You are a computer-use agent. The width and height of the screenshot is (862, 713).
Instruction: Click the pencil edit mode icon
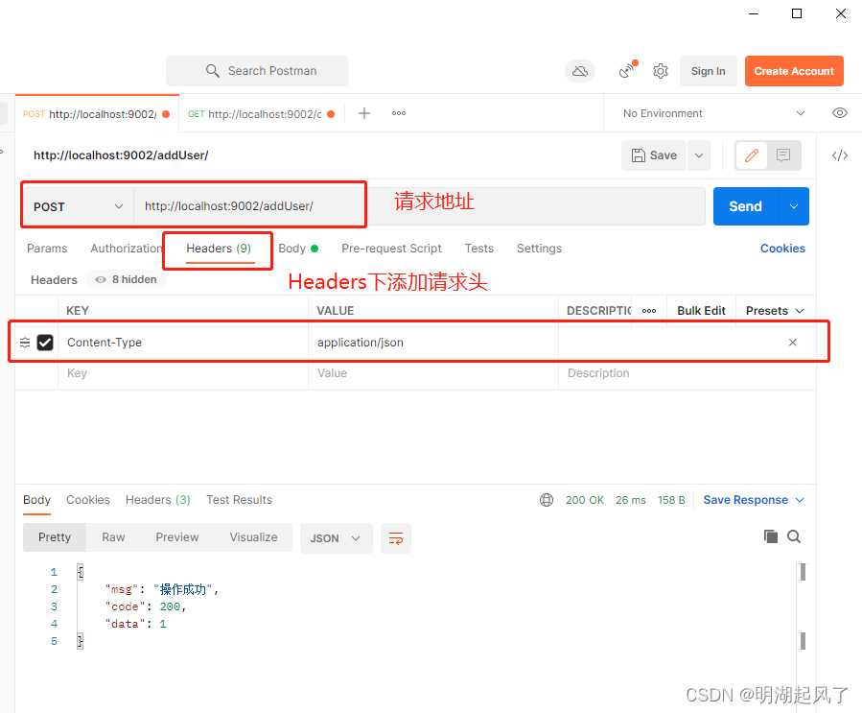pos(752,155)
